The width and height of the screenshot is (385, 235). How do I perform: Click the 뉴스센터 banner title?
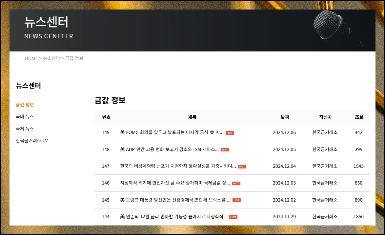point(46,22)
